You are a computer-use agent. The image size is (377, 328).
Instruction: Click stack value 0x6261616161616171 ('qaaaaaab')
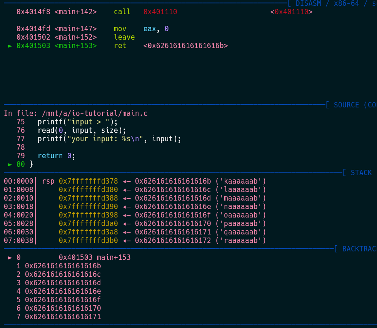200,232
